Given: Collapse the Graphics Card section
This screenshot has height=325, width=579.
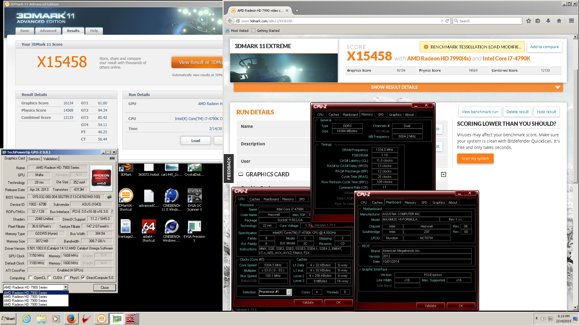Looking at the screenshot, I should coord(443,175).
